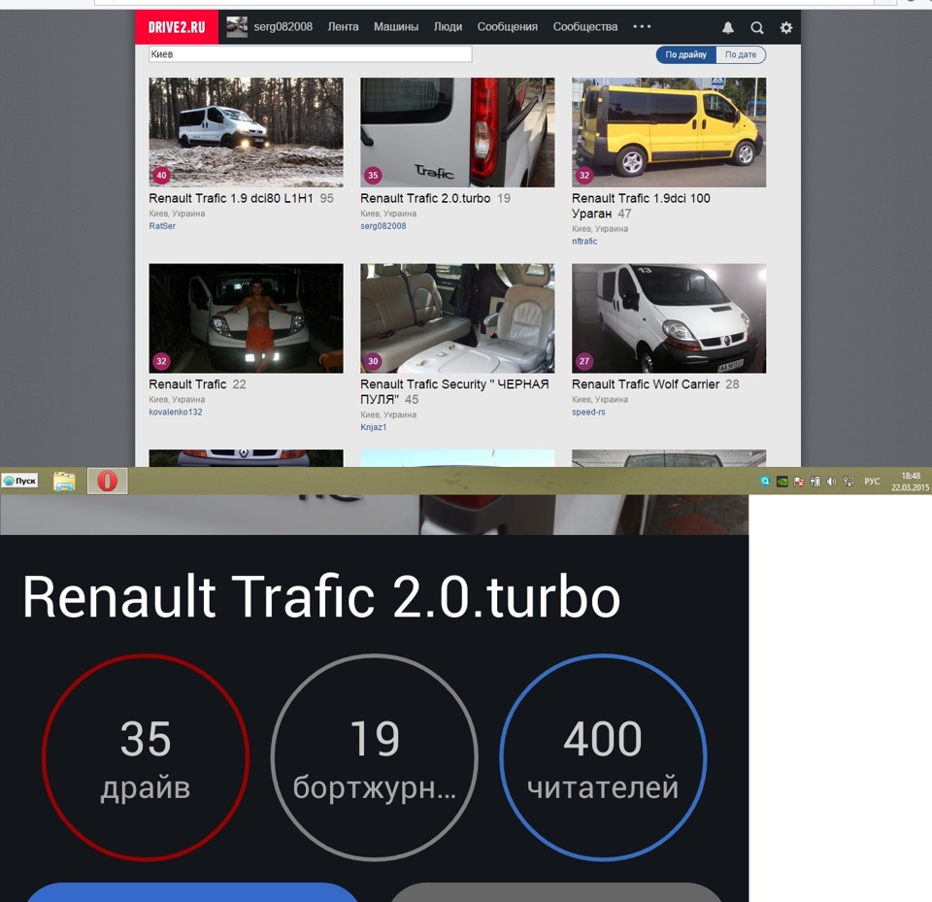Open the Action Center flag tray icon
This screenshot has height=902, width=932.
click(799, 482)
